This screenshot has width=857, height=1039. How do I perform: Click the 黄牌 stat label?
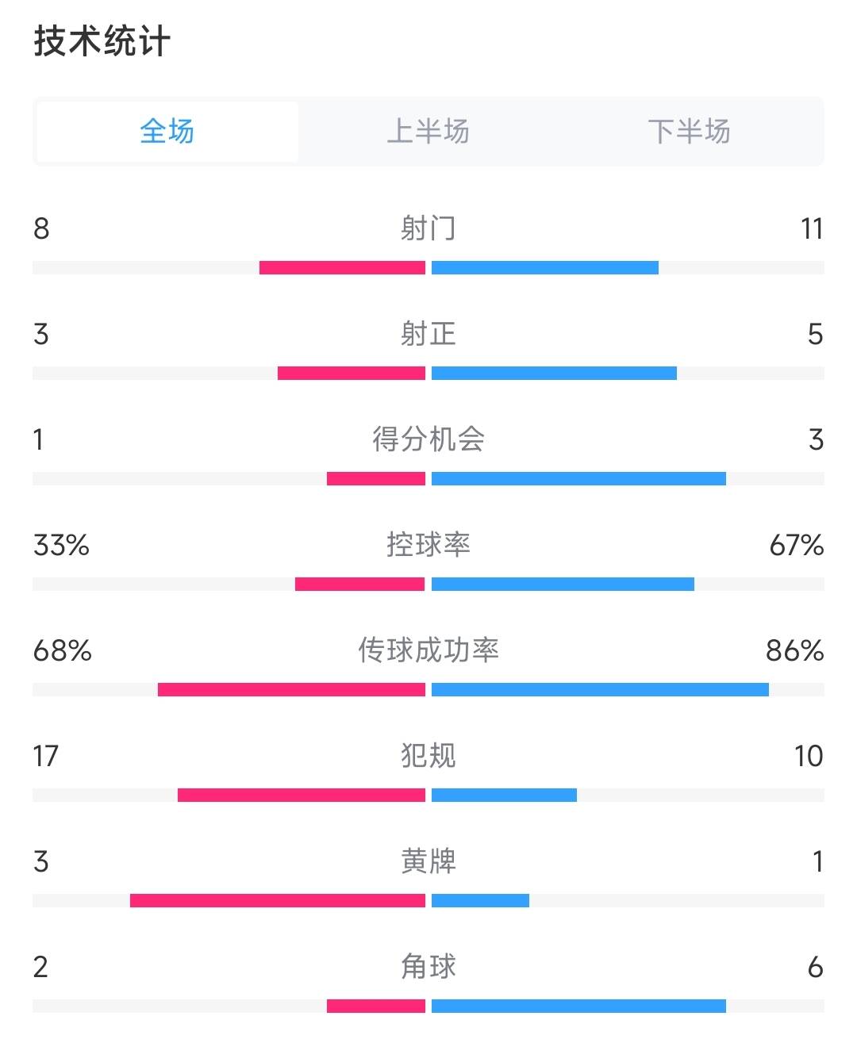click(428, 861)
